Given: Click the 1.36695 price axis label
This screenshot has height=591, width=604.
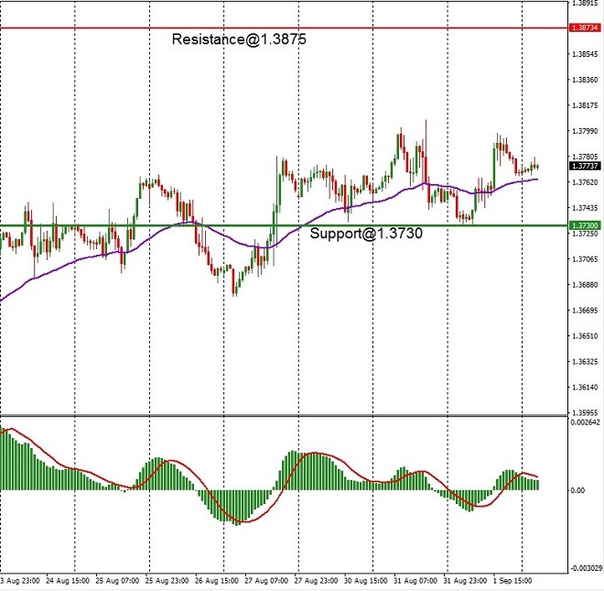Looking at the screenshot, I should pyautogui.click(x=585, y=310).
